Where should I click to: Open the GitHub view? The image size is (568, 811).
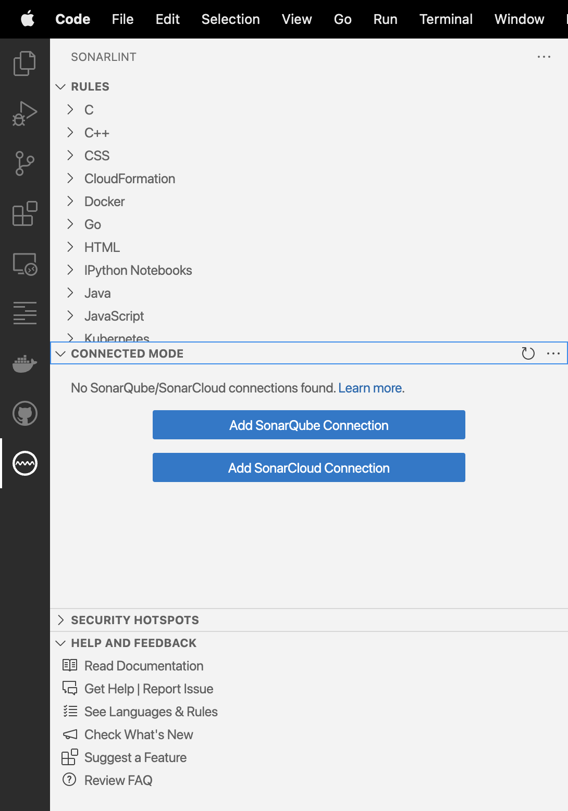(24, 413)
